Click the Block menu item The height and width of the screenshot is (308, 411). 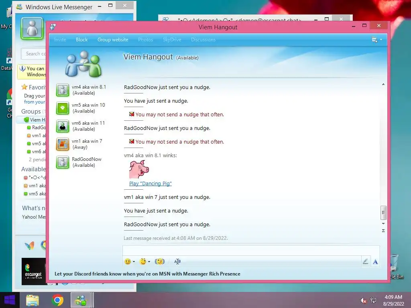click(82, 40)
